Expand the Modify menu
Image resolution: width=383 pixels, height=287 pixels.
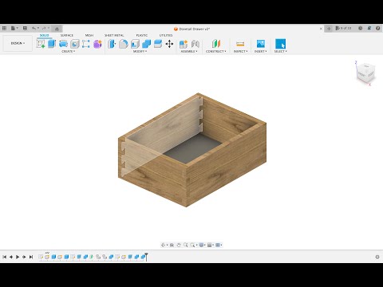point(140,51)
